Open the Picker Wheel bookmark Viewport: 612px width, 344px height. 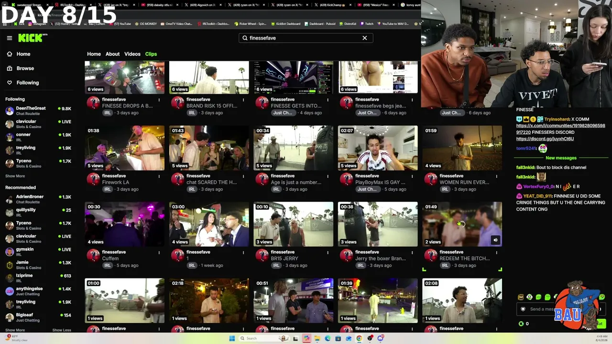[251, 24]
